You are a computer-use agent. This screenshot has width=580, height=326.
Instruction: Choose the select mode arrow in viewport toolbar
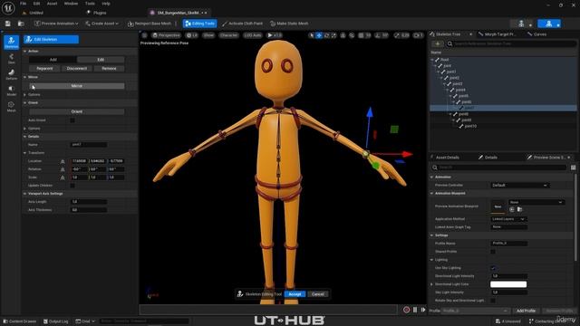tap(312, 35)
